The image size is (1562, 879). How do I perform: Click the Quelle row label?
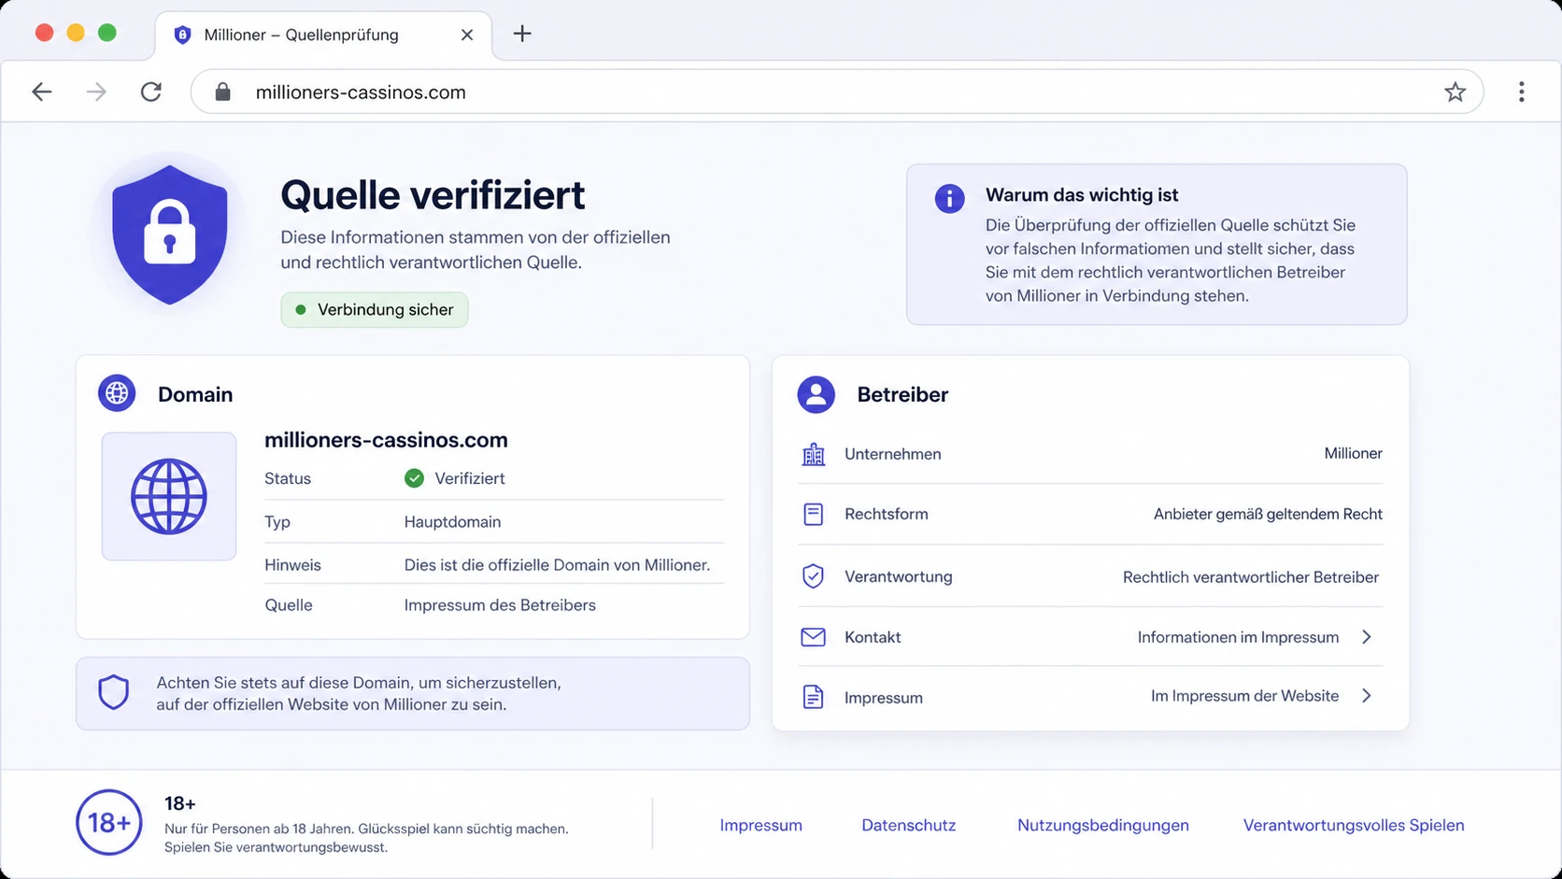tap(289, 605)
